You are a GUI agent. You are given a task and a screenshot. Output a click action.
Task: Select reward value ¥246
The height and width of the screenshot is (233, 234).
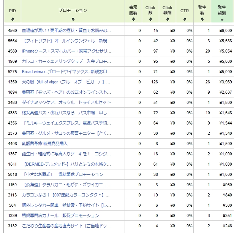(227, 226)
